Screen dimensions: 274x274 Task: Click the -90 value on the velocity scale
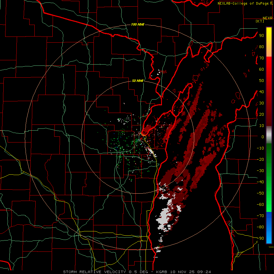pyautogui.click(x=260, y=238)
